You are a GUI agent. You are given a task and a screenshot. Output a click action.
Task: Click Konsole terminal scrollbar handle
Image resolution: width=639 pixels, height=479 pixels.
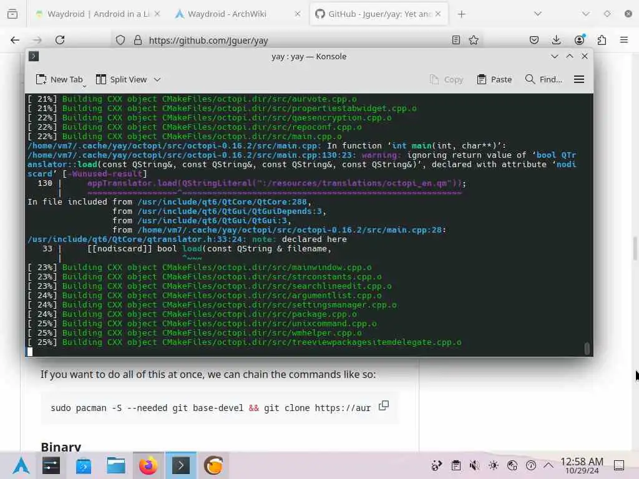(x=587, y=349)
